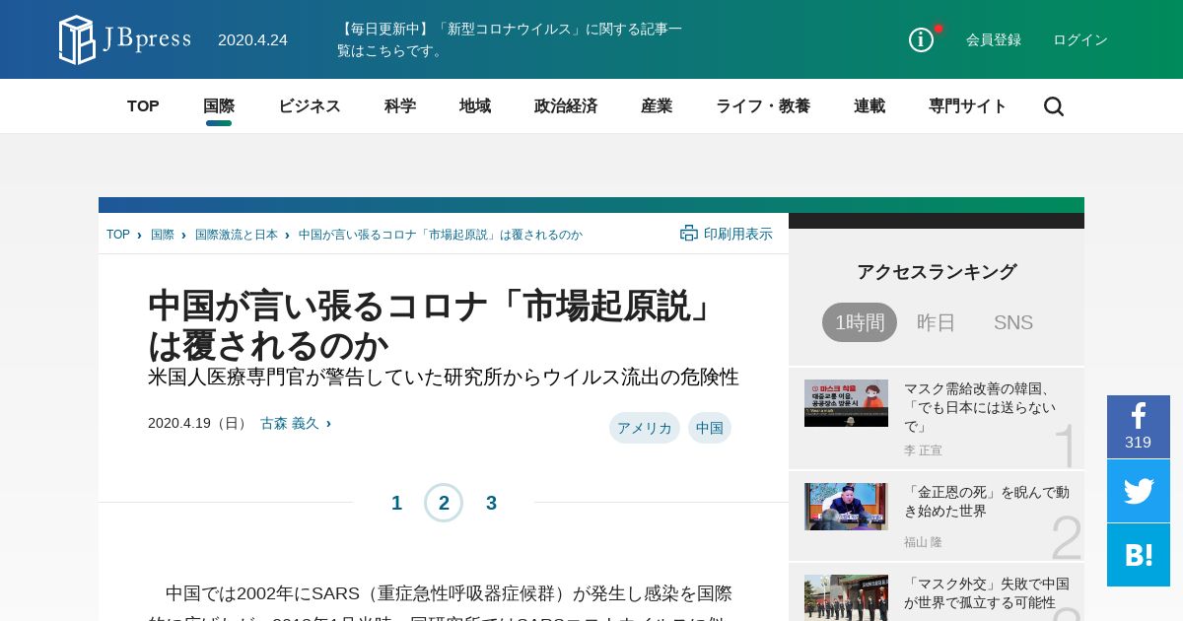
Task: Click the アクセスランキング heading
Action: (937, 272)
